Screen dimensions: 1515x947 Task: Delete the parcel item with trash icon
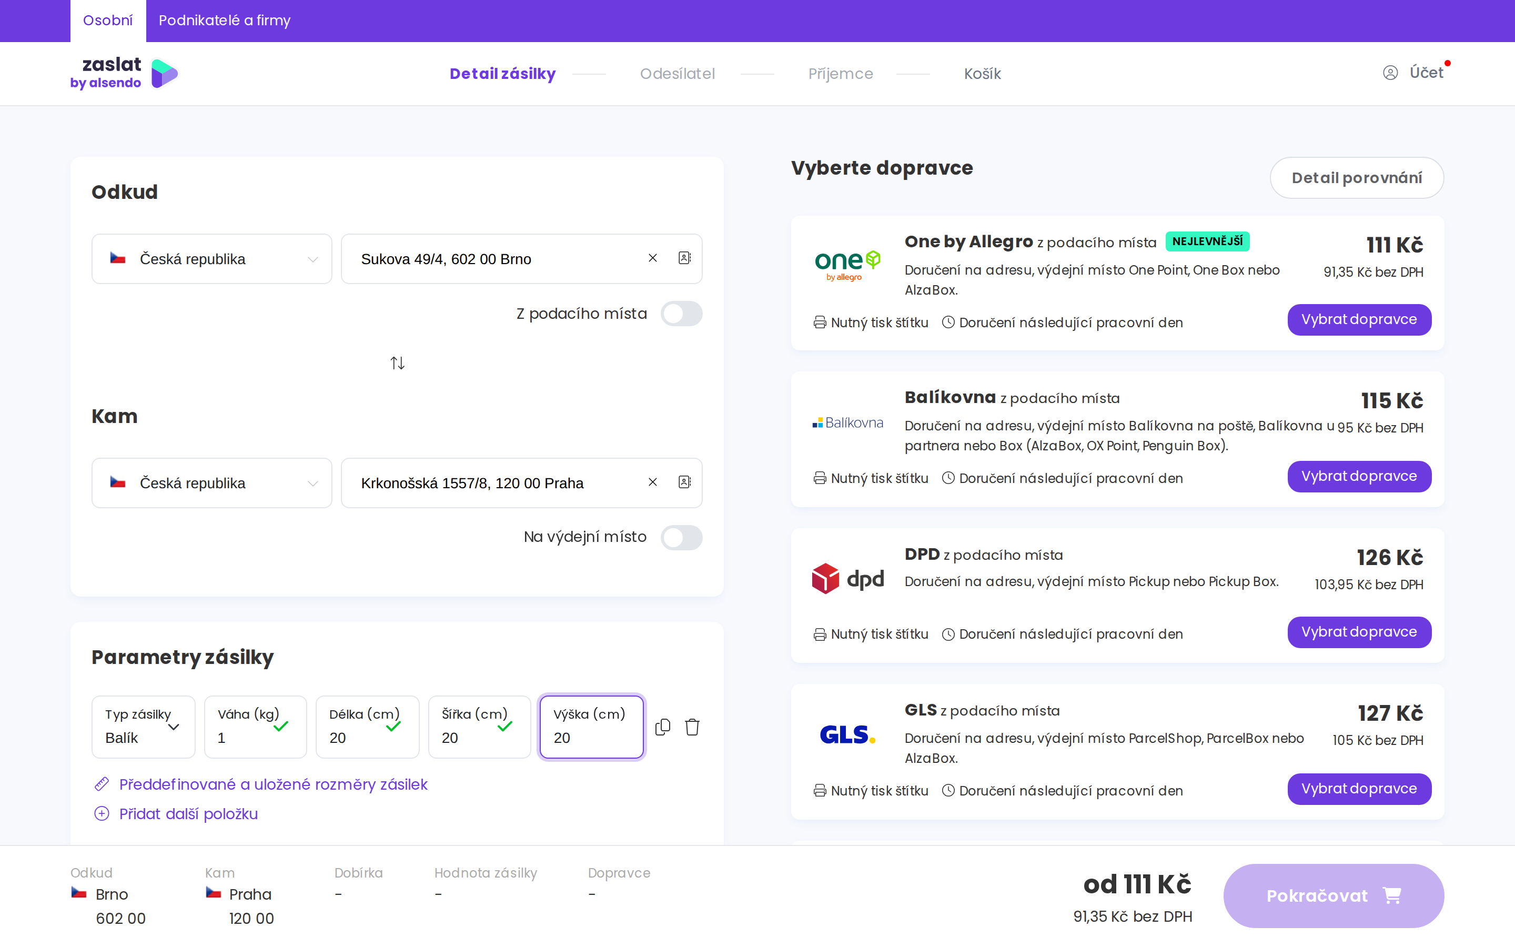pos(692,727)
